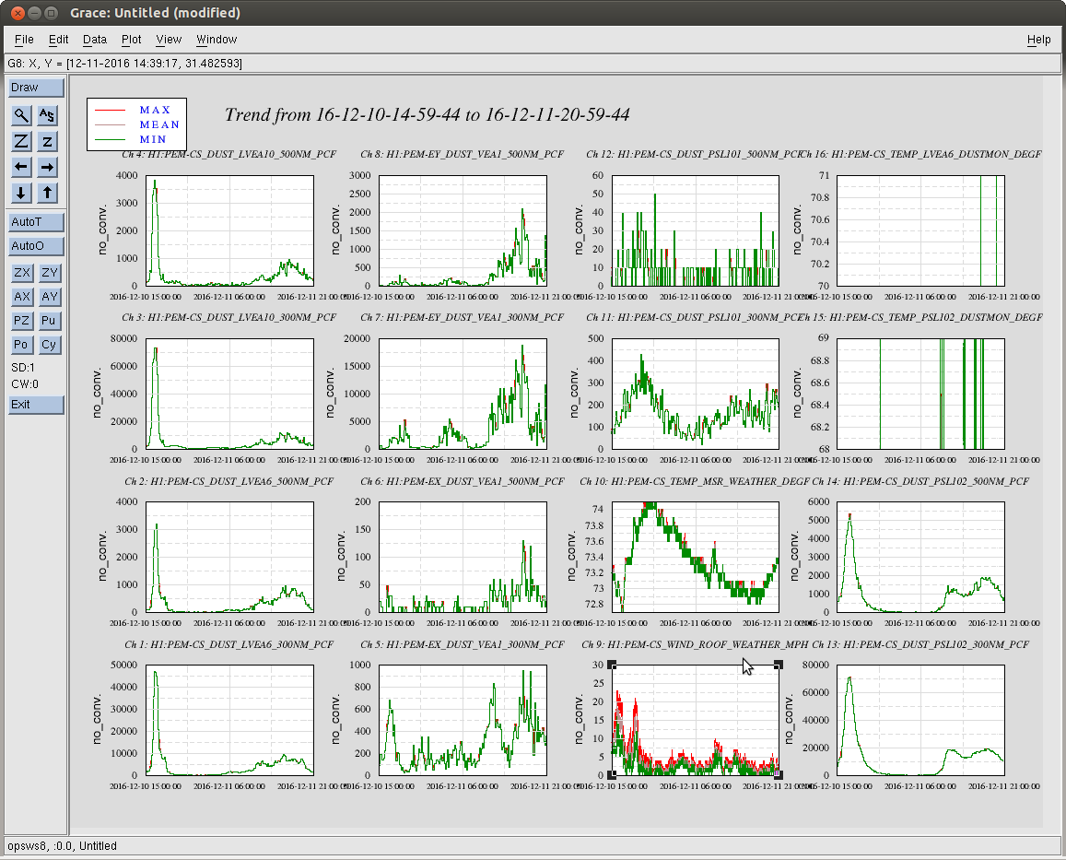Select the Ch 14 PSL102_500NM graph
The width and height of the screenshot is (1066, 860).
point(920,558)
